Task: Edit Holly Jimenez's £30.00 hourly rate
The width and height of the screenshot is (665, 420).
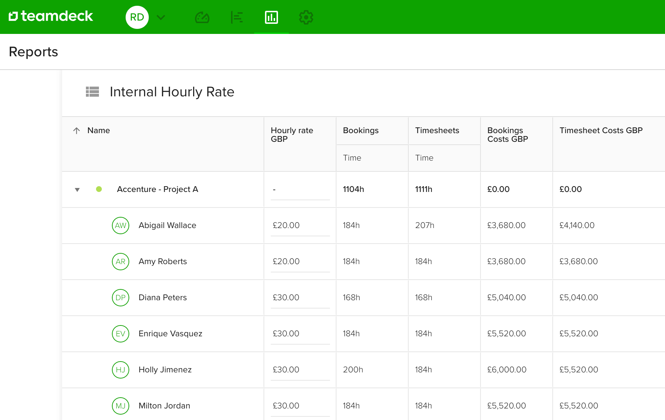Action: (300, 370)
